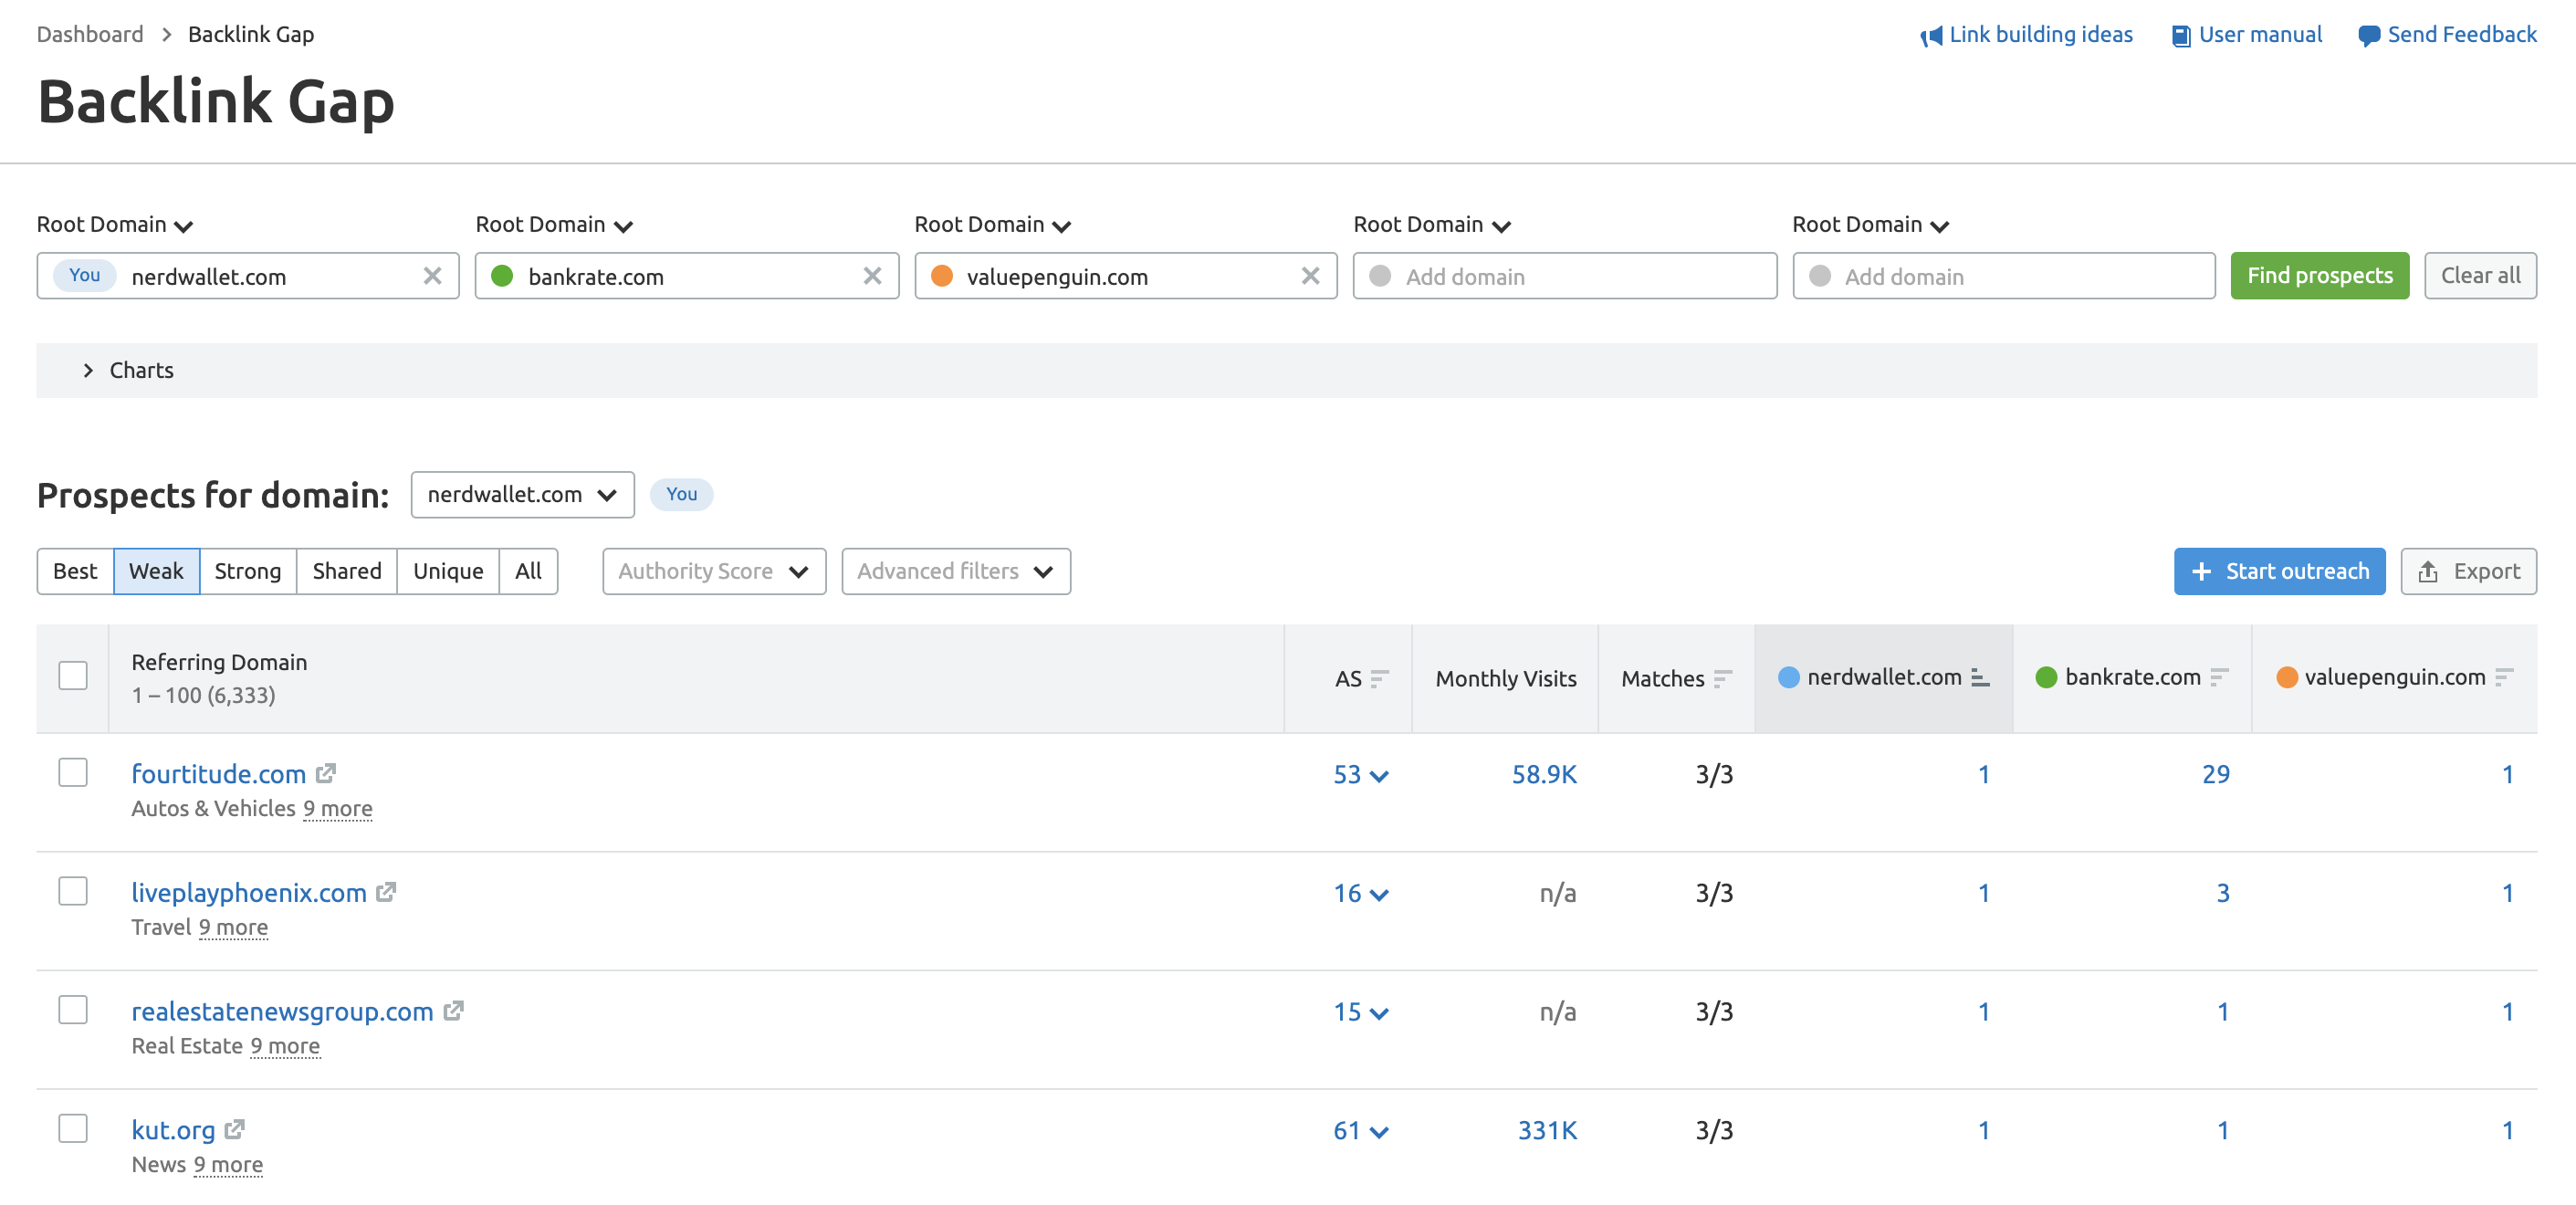Click green color dot for bankrate.com input
The image size is (2576, 1205).
(x=502, y=276)
